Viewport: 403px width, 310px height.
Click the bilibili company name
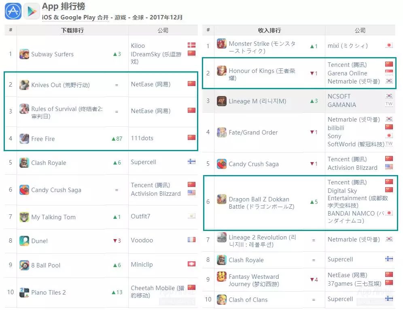click(336, 128)
